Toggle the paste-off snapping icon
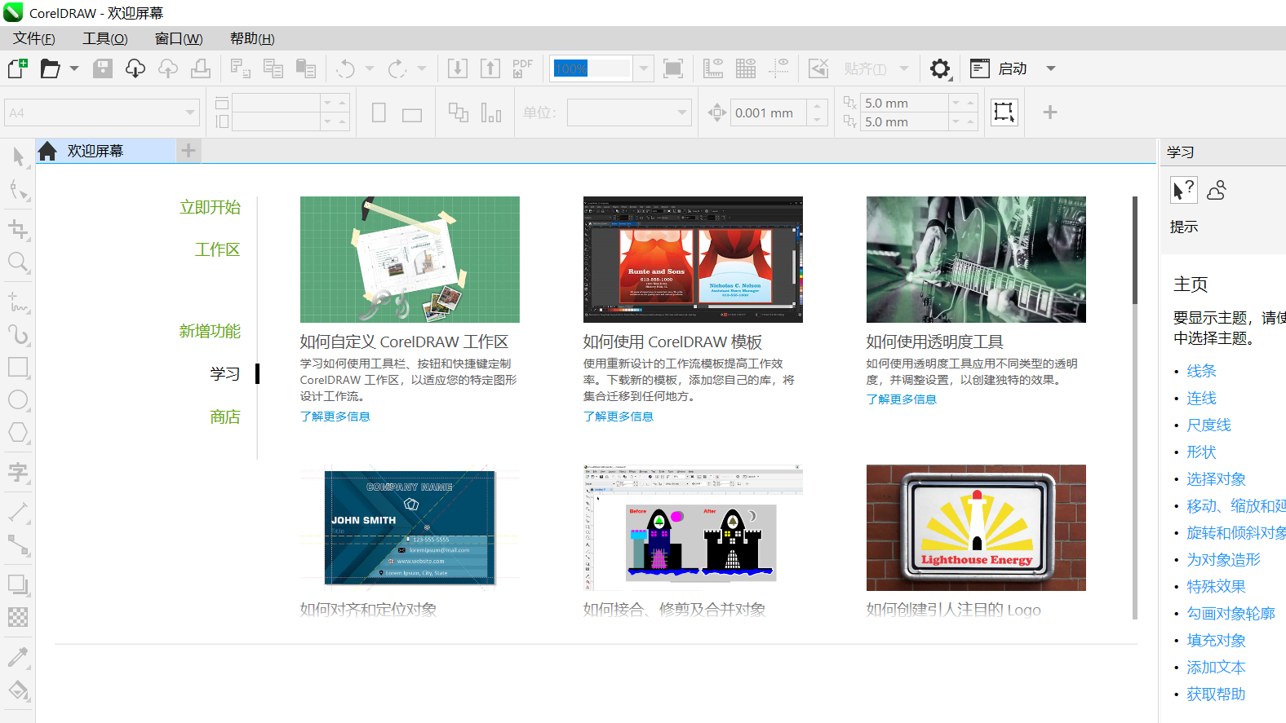 [x=818, y=68]
